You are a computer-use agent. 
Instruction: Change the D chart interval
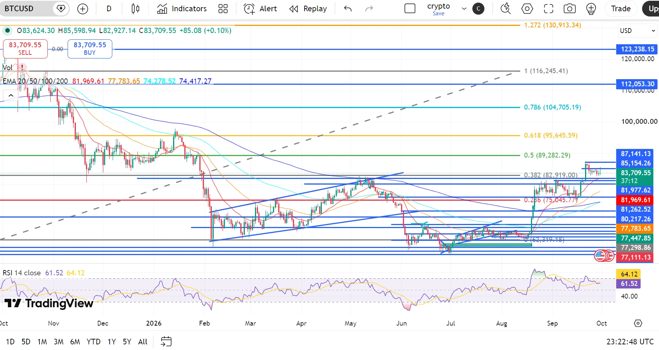[x=109, y=9]
